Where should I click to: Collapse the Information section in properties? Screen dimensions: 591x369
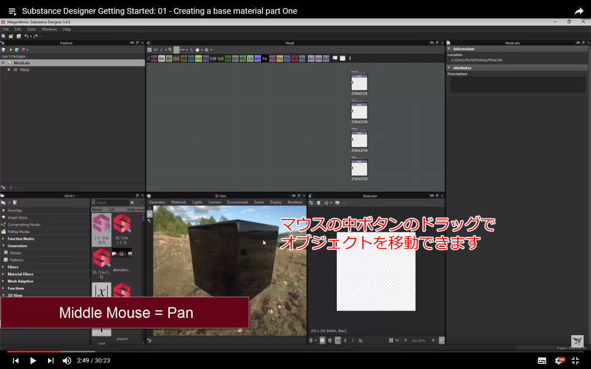(449, 49)
